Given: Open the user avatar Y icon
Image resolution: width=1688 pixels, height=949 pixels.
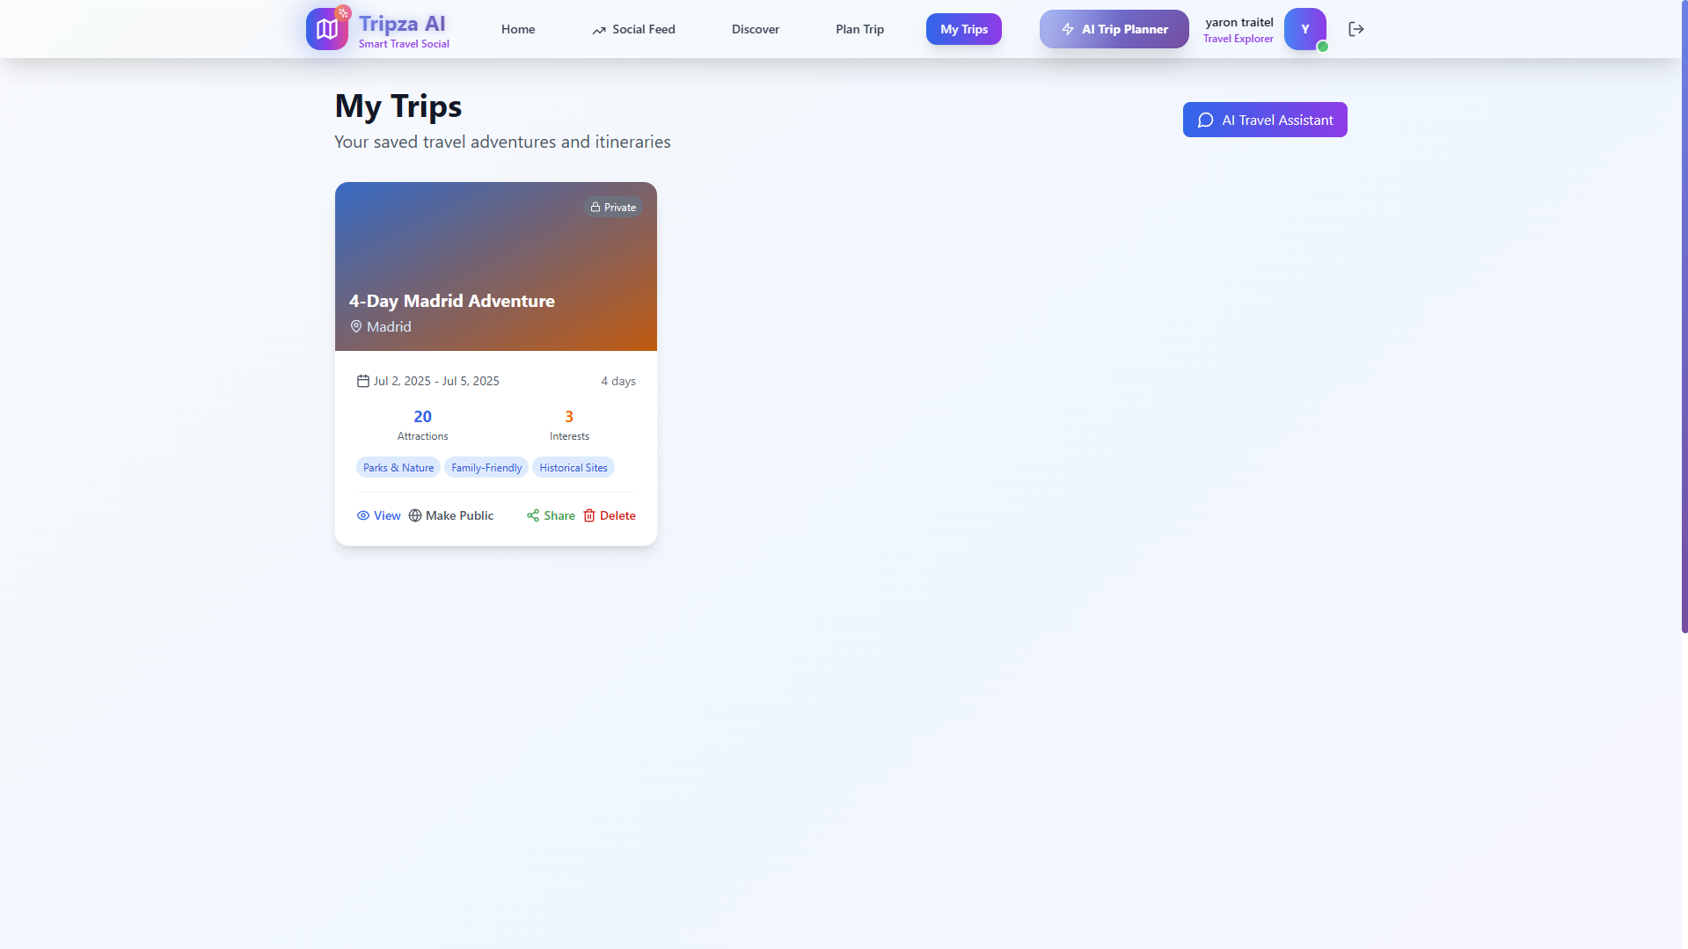Looking at the screenshot, I should (x=1305, y=29).
